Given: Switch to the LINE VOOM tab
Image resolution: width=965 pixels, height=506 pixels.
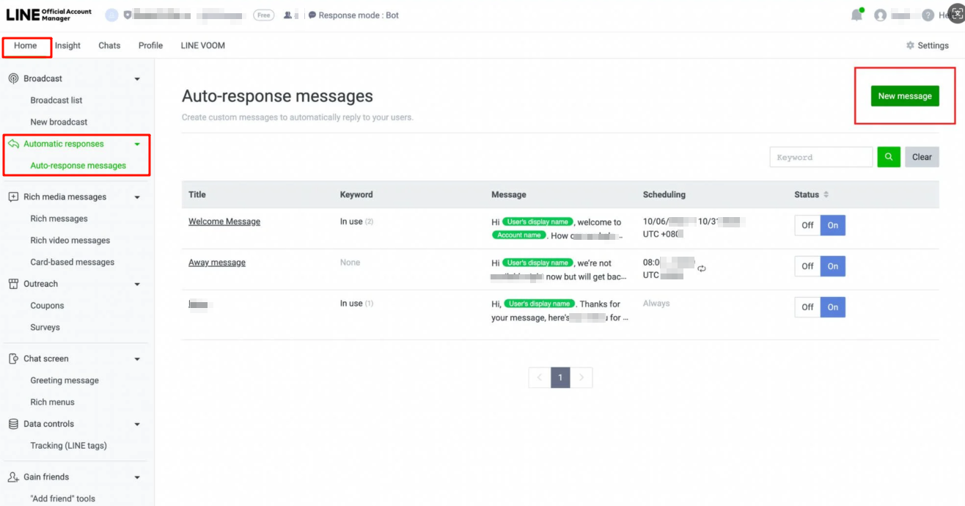Looking at the screenshot, I should point(202,45).
